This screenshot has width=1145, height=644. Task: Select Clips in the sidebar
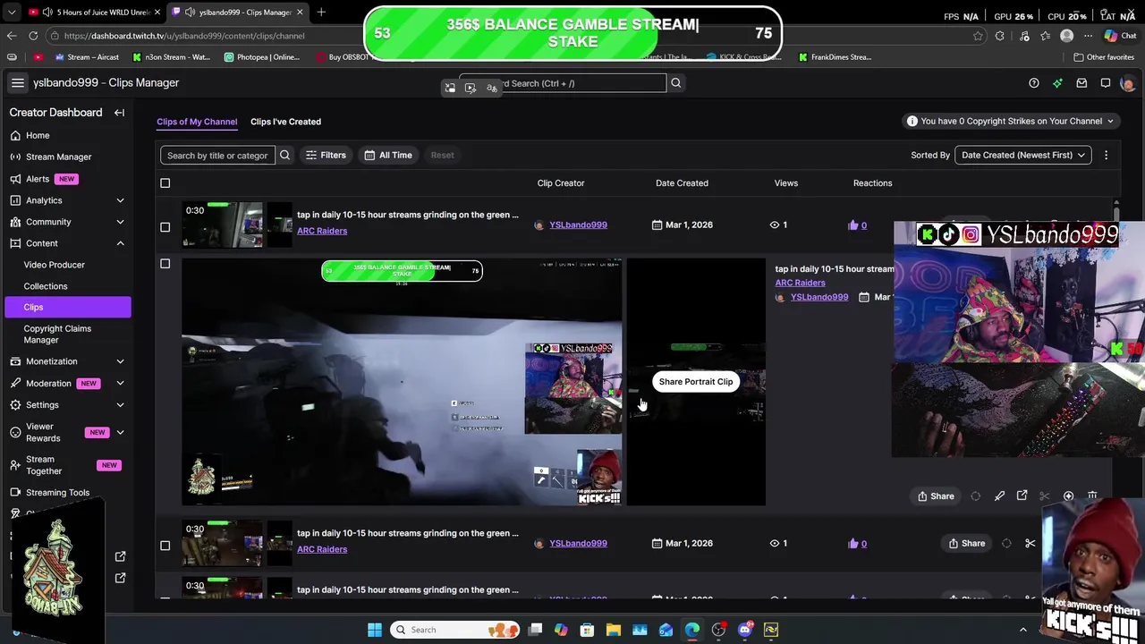coord(67,307)
